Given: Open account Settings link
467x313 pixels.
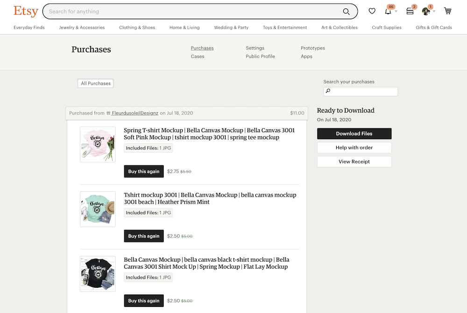Looking at the screenshot, I should pos(255,48).
